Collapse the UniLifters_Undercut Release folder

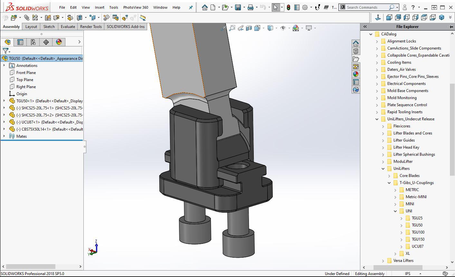click(377, 119)
